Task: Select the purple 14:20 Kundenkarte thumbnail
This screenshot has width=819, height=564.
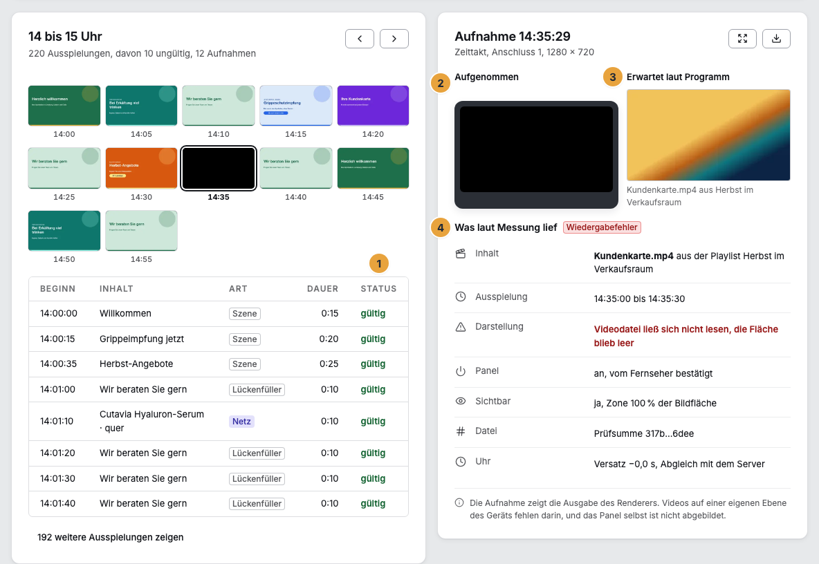Action: 373,105
